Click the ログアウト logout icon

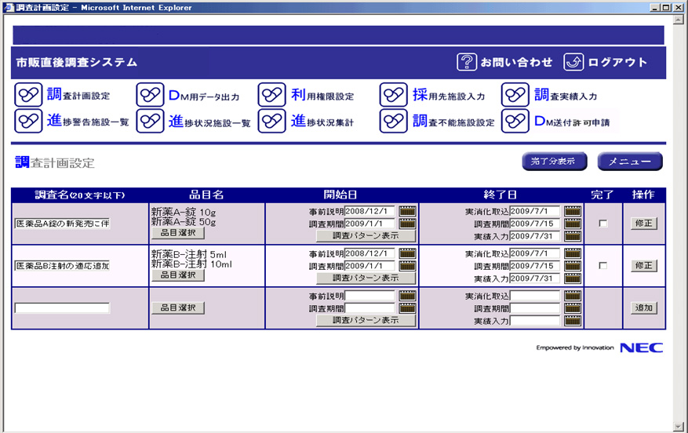(x=574, y=62)
